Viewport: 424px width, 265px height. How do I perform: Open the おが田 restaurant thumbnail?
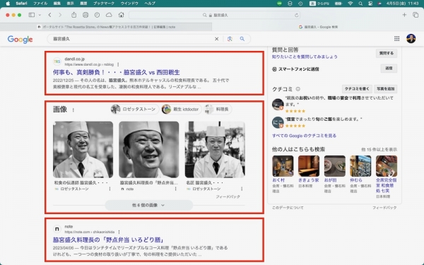[335, 166]
